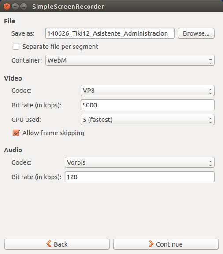Click the orange right chevron beside Continue

click(151, 244)
